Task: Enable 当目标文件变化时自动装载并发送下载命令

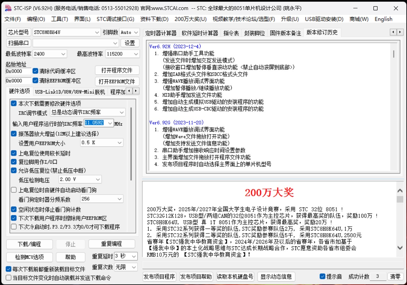Action: tap(8, 278)
